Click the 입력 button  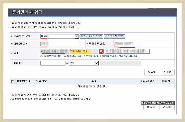coord(152,72)
